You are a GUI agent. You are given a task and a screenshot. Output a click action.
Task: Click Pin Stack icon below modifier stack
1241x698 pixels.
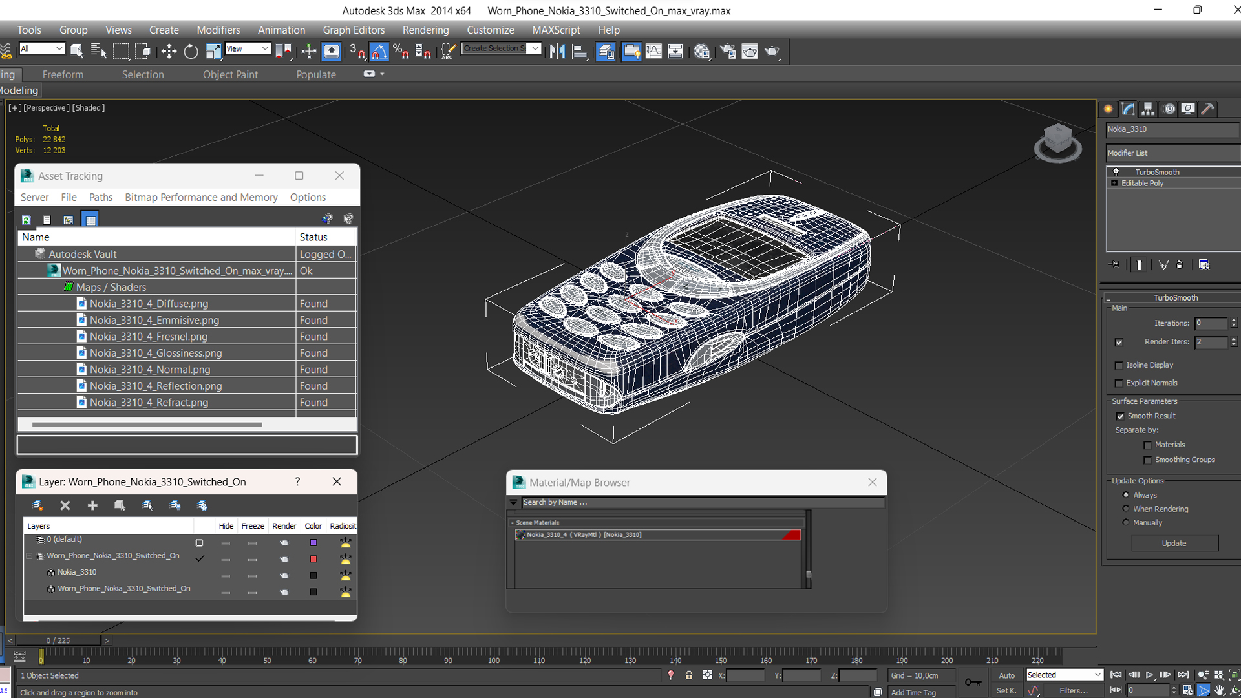(x=1115, y=264)
